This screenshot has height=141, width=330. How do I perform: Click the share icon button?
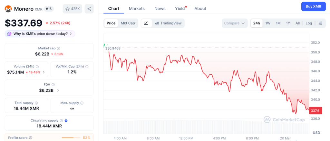pos(89,9)
